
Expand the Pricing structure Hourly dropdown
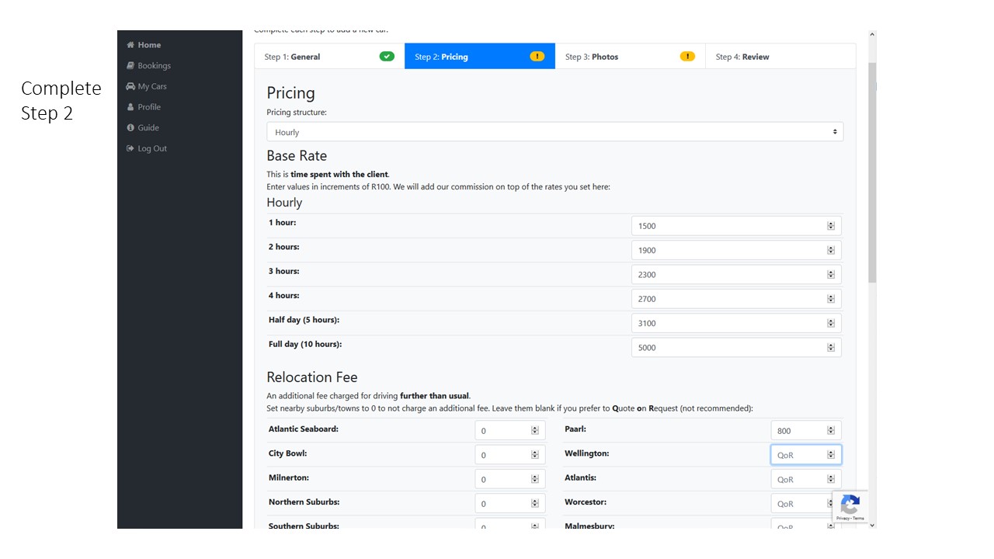click(x=554, y=132)
